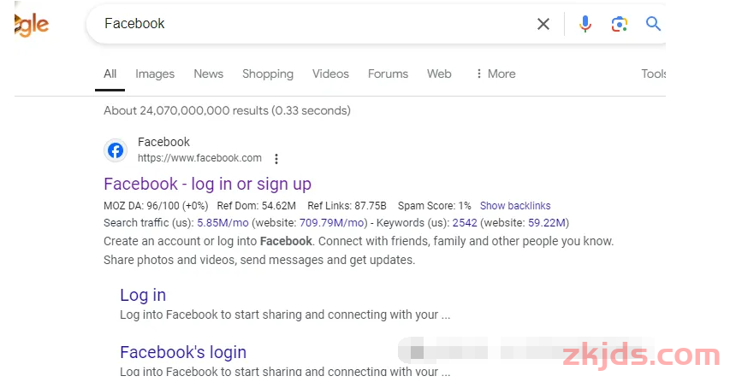Viewport: 736px width, 382px height.
Task: Open the Videos tab
Action: (330, 73)
